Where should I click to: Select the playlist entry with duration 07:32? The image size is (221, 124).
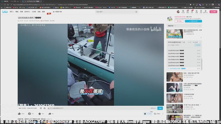[x=184, y=66]
